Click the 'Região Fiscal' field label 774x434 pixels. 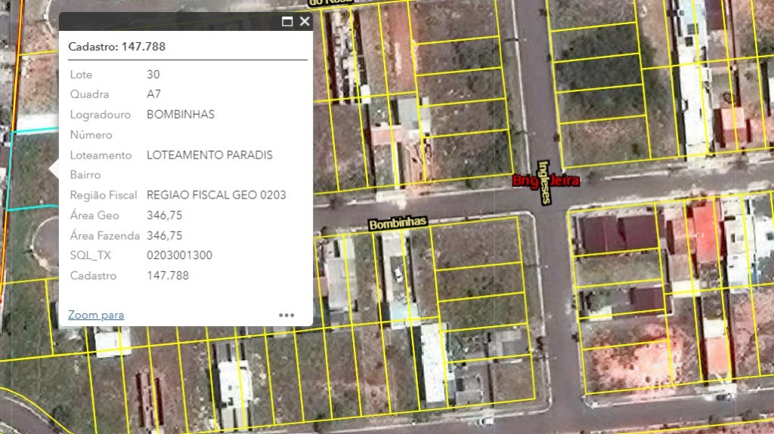click(x=103, y=195)
